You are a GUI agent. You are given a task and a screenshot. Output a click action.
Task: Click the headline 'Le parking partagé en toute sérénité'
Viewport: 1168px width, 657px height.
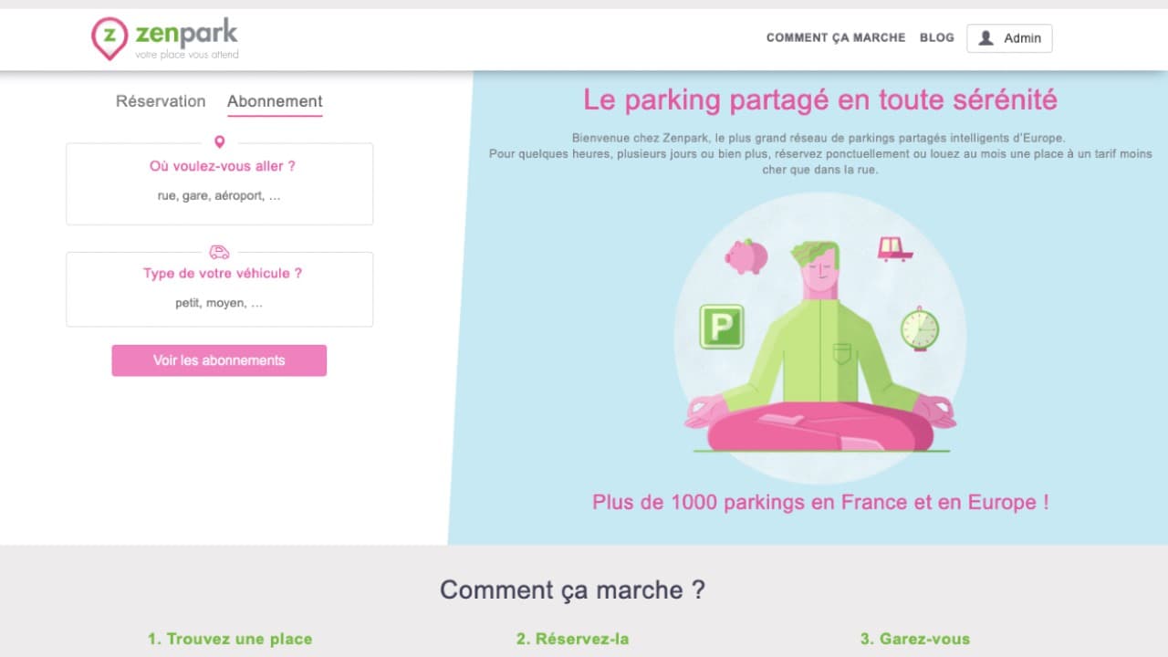point(820,99)
